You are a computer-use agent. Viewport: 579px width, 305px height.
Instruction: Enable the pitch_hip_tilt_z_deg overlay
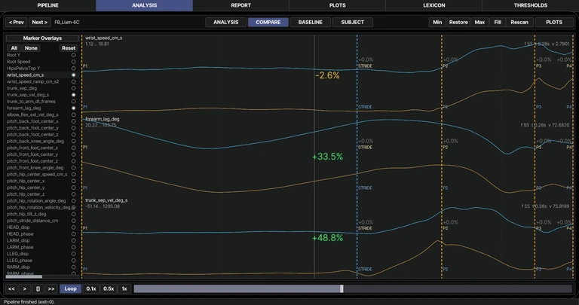coord(73,214)
